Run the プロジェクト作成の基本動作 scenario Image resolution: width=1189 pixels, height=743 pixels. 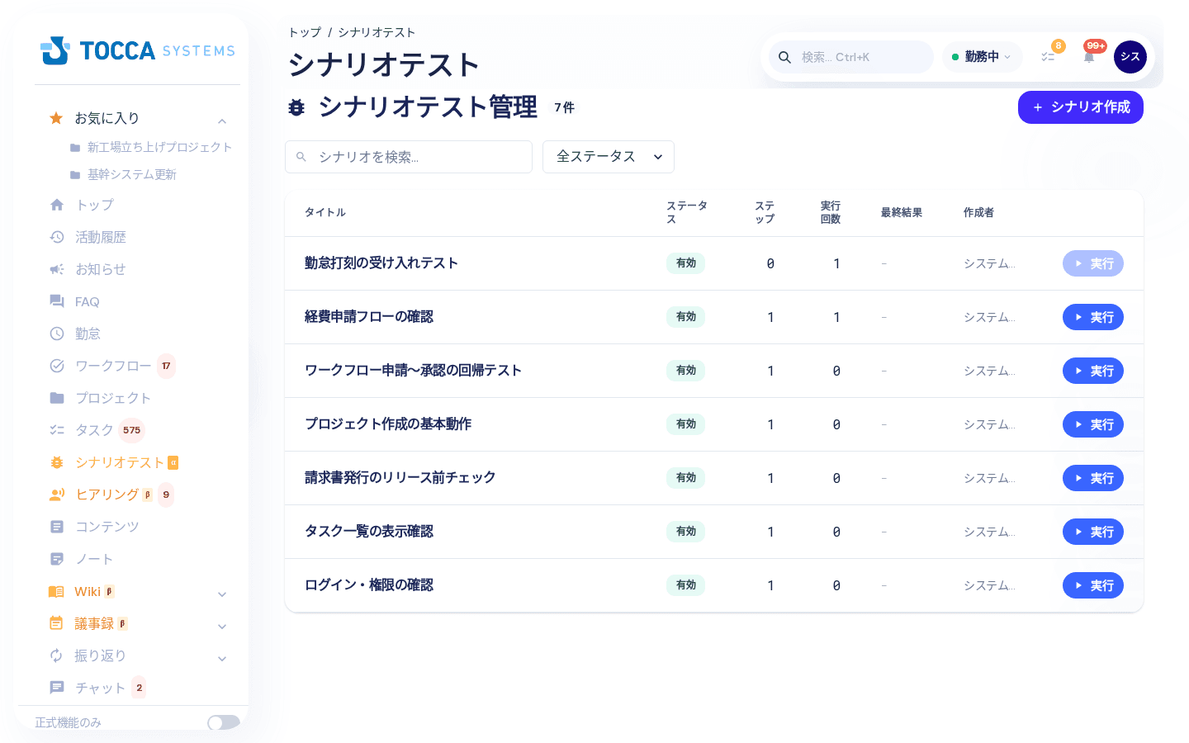click(1093, 424)
